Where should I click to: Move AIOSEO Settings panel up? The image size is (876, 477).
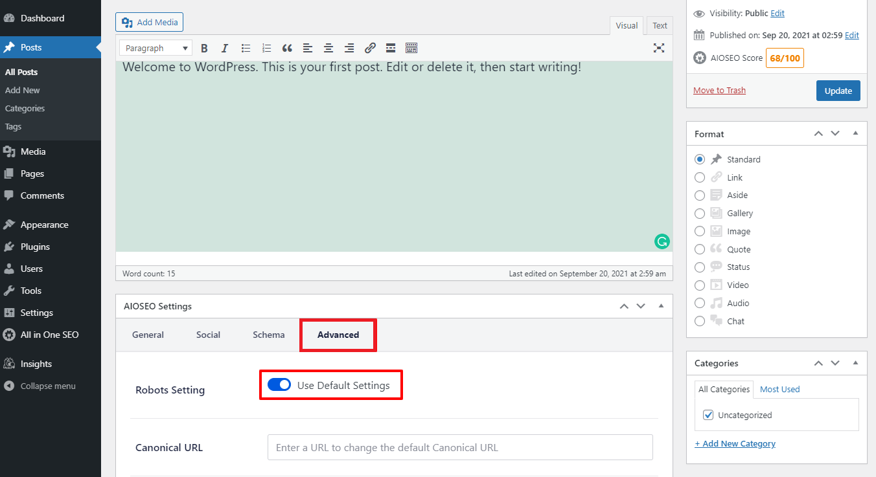point(624,306)
